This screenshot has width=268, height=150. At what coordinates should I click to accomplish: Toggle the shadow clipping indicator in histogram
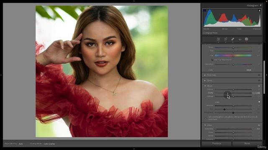205,11
